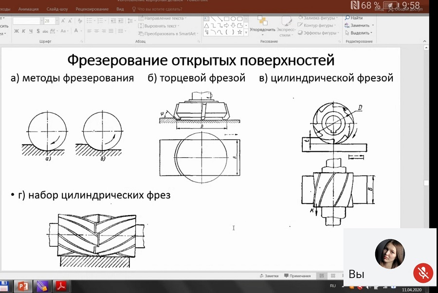Open the Анимация tab
Image resolution: width=438 pixels, height=293 pixels.
coord(29,9)
